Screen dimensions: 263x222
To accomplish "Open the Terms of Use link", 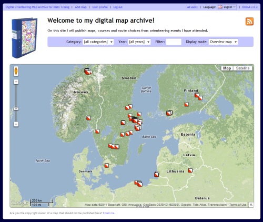I will click(238, 205).
